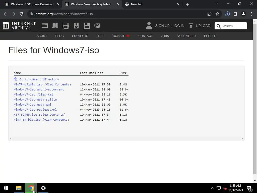
Task: Close the Windows 7 ISO Free Download tab
Action: (58, 4)
